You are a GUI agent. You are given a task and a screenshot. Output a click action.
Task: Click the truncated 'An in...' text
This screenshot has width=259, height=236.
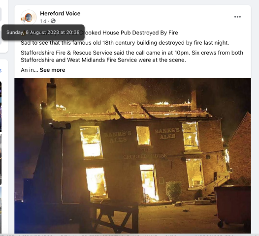[30, 70]
